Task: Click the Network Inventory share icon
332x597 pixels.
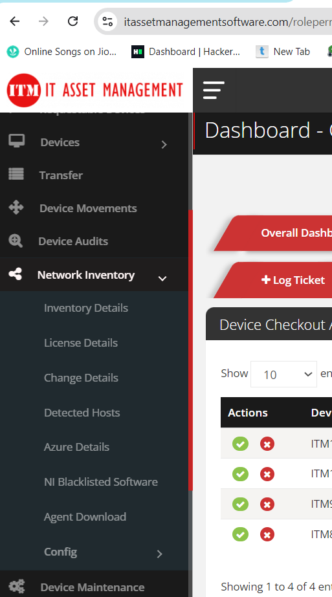Action: click(16, 274)
